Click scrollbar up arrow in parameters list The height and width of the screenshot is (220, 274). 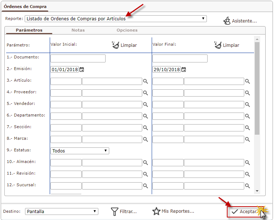click(257, 39)
